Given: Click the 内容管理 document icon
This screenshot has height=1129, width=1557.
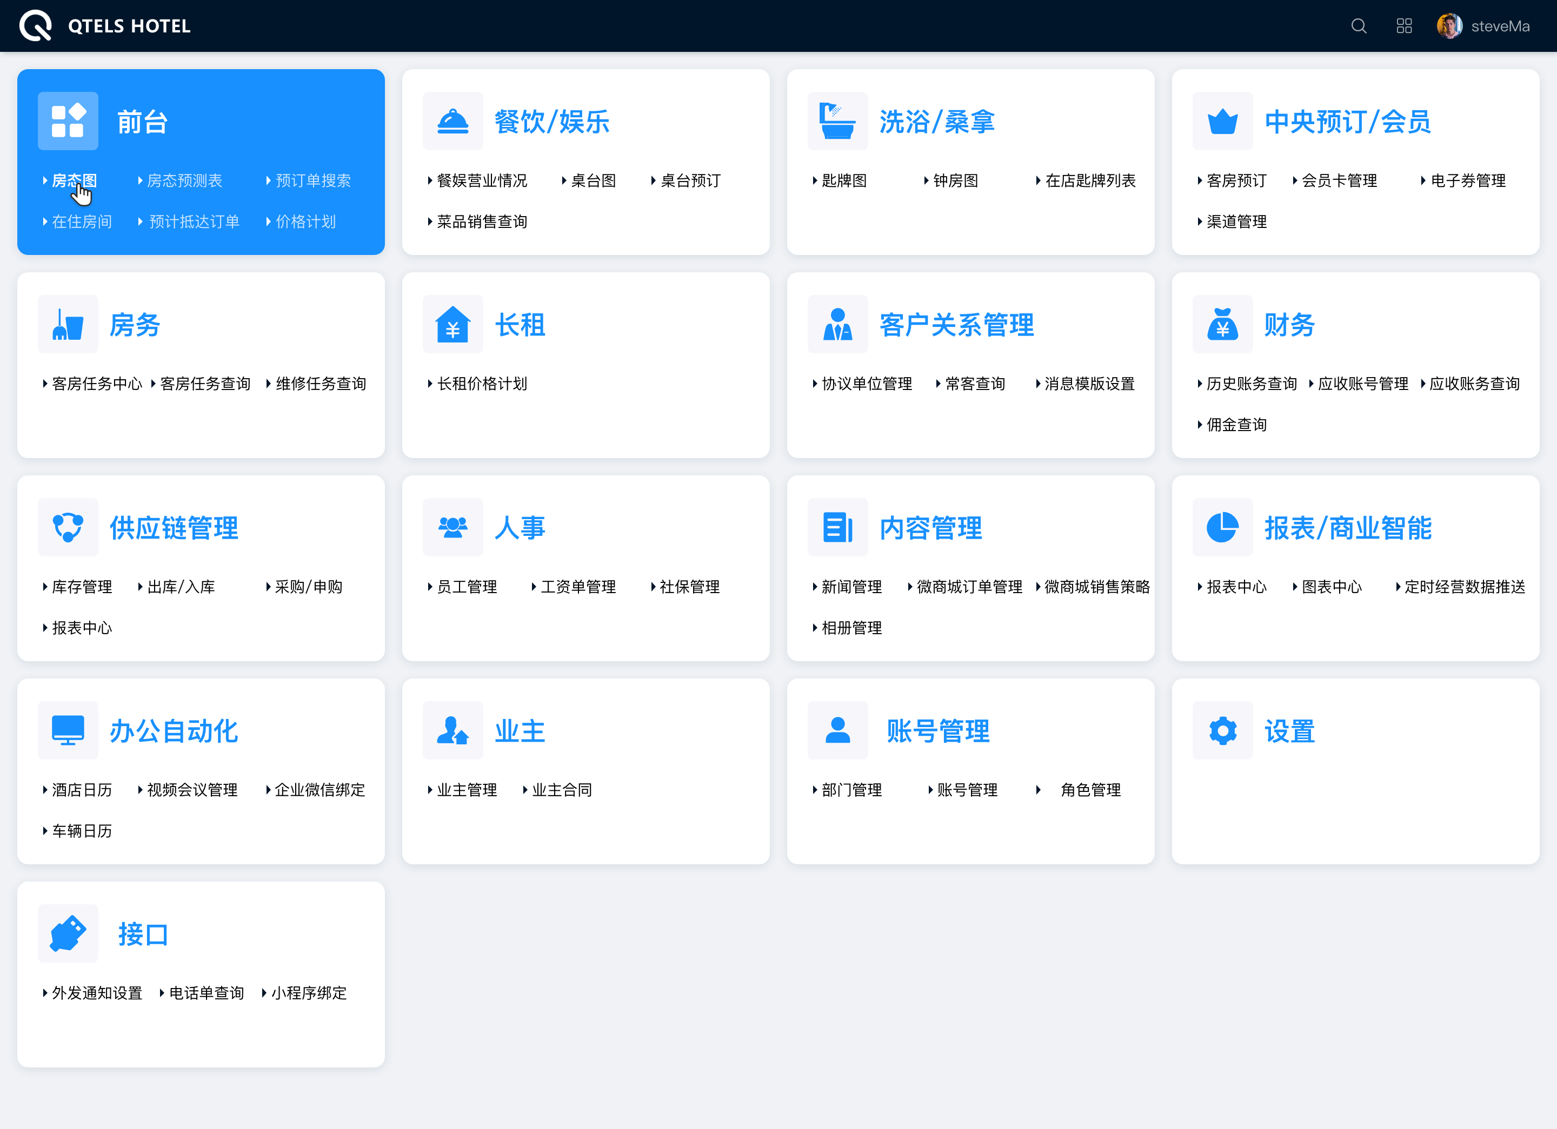Looking at the screenshot, I should tap(837, 527).
